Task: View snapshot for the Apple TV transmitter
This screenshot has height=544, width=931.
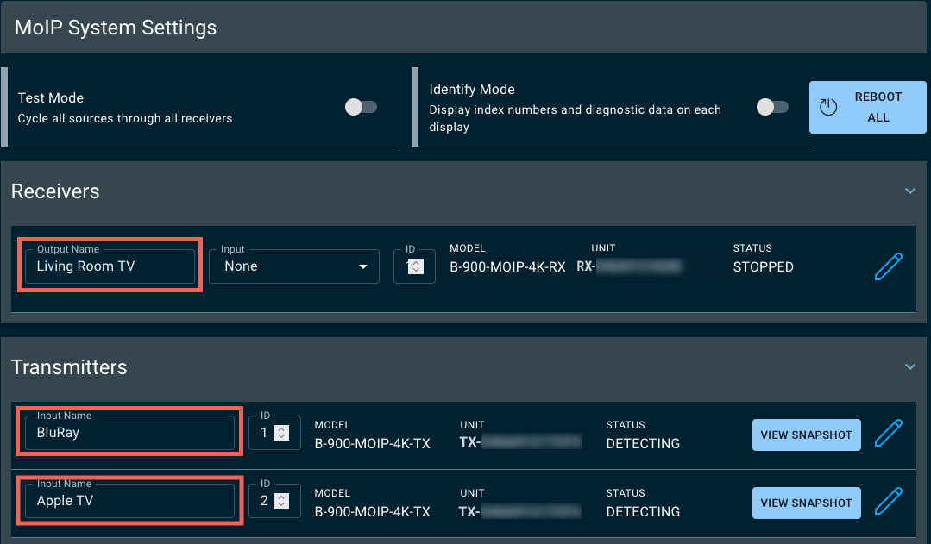Action: (806, 503)
